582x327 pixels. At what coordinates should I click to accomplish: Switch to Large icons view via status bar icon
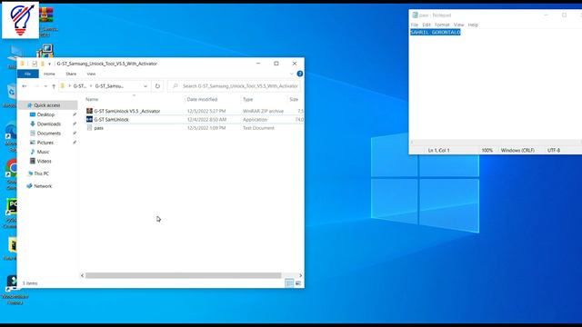tap(297, 283)
